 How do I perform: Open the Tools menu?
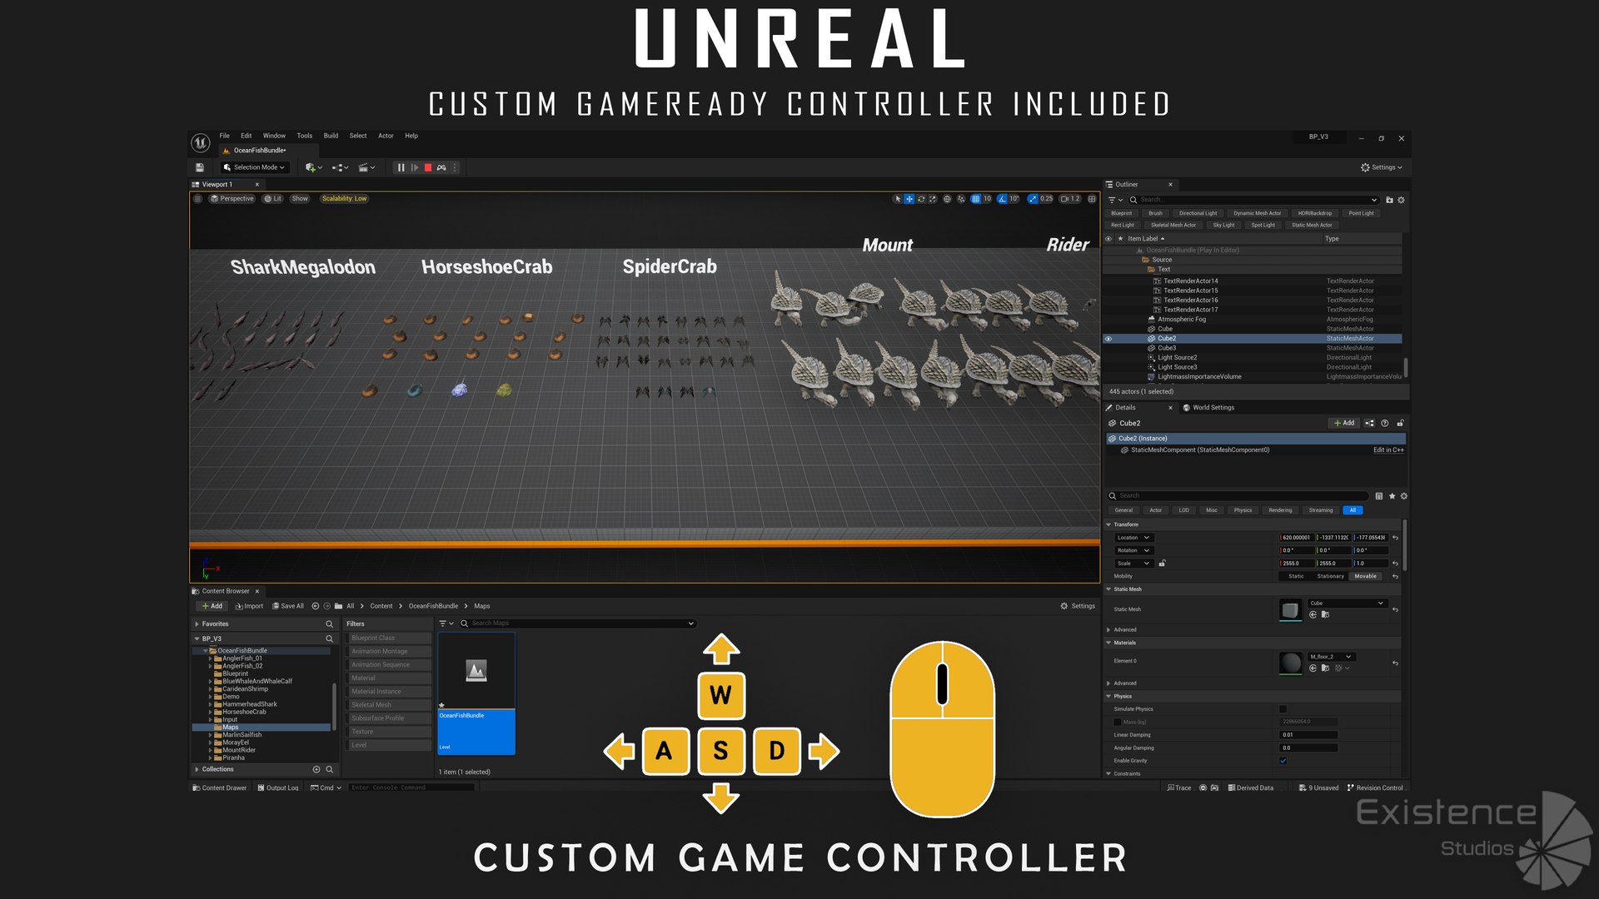pos(305,136)
